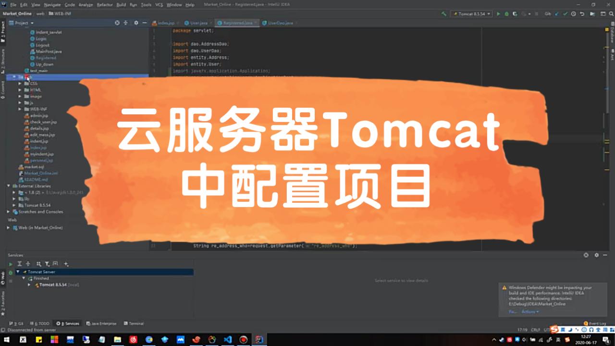Viewport: 615px width, 346px height.
Task: Click Group By icon in Services toolbar
Action: click(x=39, y=264)
